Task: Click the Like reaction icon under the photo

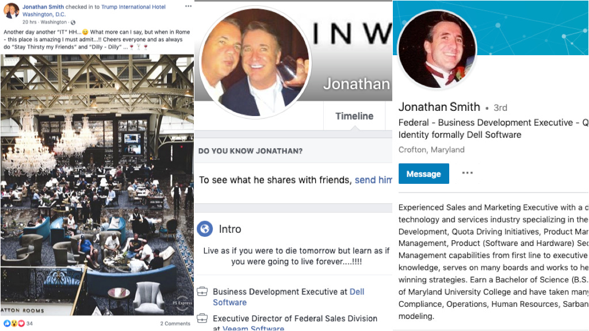Action: [x=7, y=323]
